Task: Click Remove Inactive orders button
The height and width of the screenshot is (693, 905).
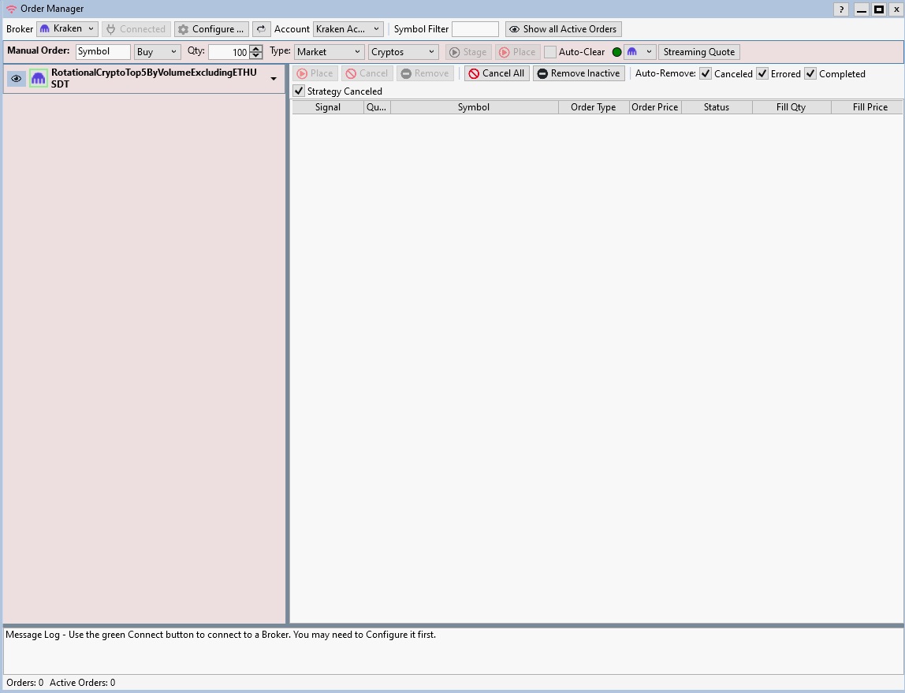Action: click(579, 73)
